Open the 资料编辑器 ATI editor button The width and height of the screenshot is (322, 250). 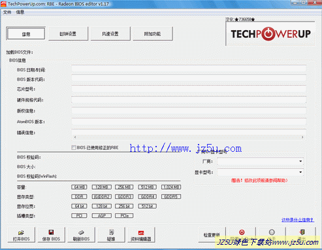point(141,235)
